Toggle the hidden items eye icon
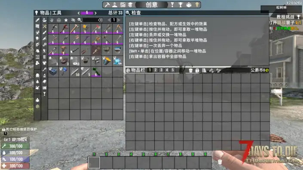Screen dimensions: 303x170 (x=73, y=20)
